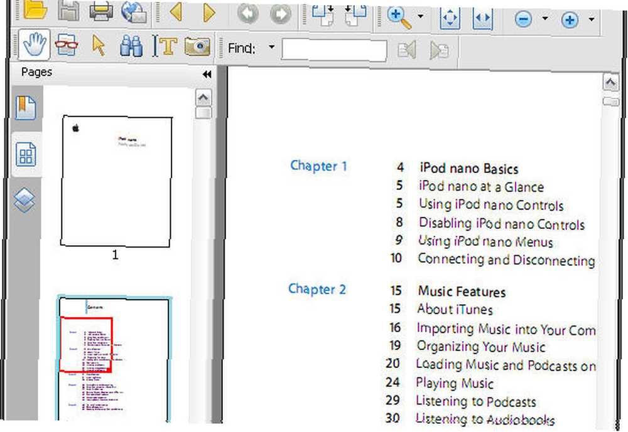Zoom in with the blue plus button

570,19
